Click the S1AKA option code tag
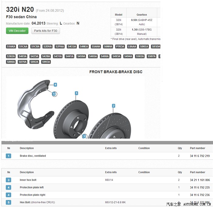Viewport: 213px width, 207px height. (11, 47)
